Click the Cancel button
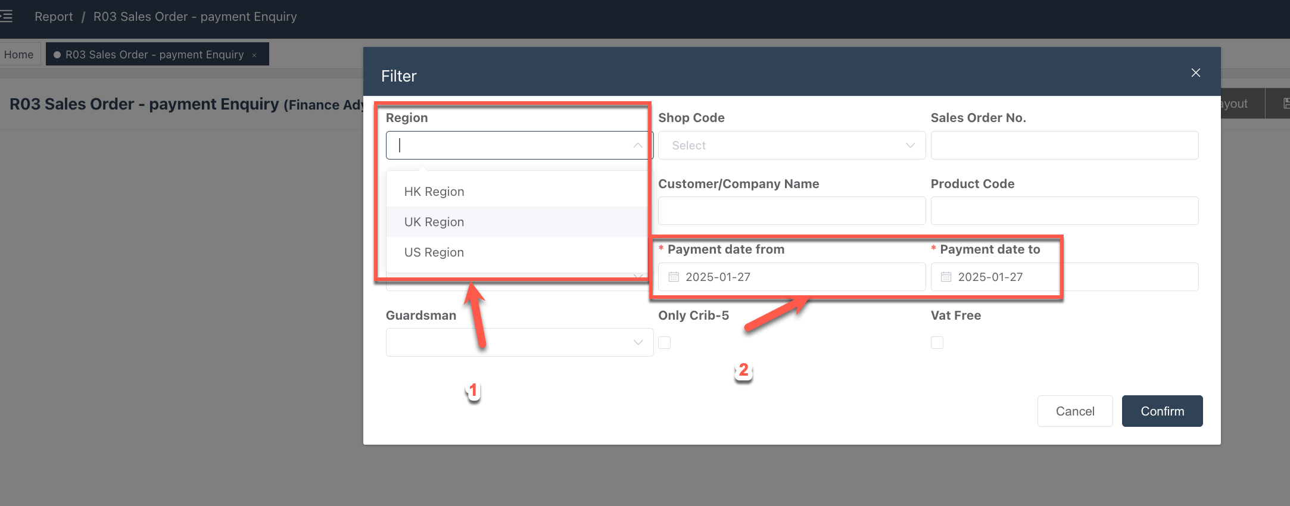1290x506 pixels. click(1074, 411)
